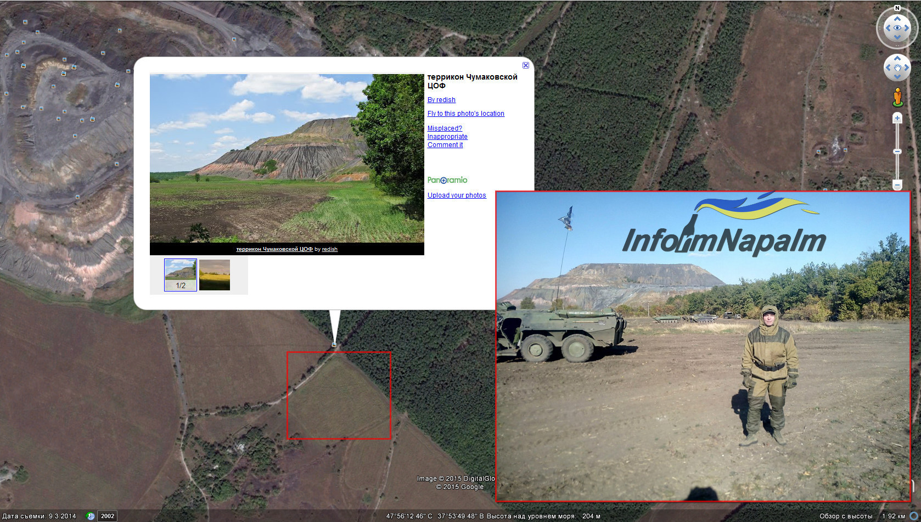The width and height of the screenshot is (921, 522).
Task: Open the 'By redish' author link
Action: coord(441,100)
